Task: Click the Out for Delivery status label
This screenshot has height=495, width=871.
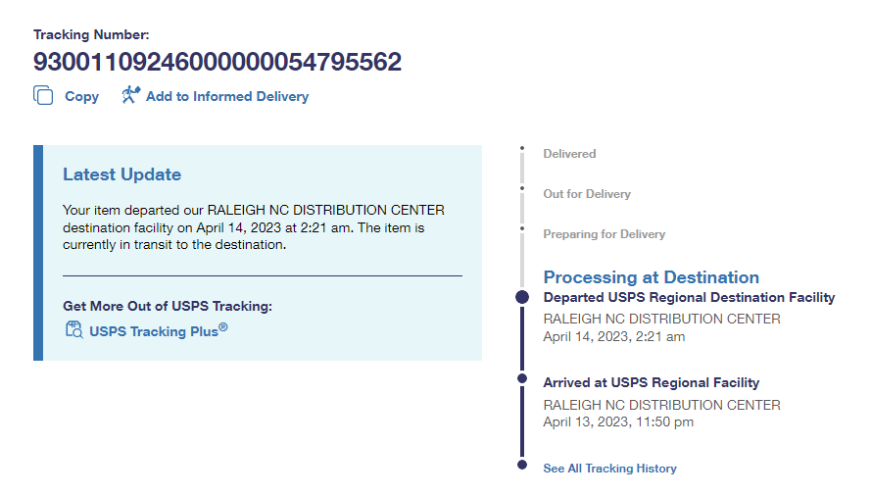Action: [x=587, y=194]
